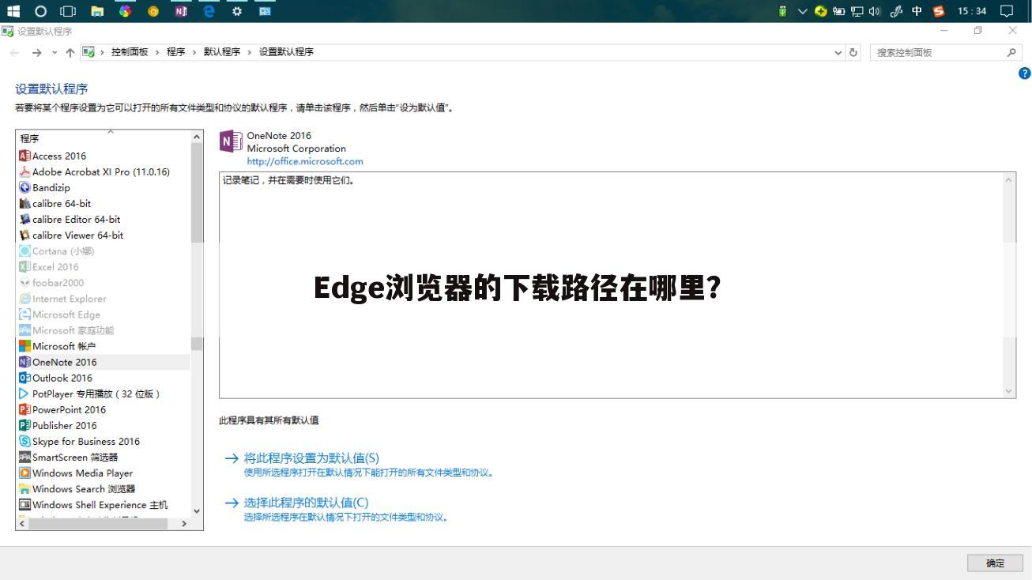Click 程序 in breadcrumb path
Screen dimensions: 1032x580
tap(175, 52)
